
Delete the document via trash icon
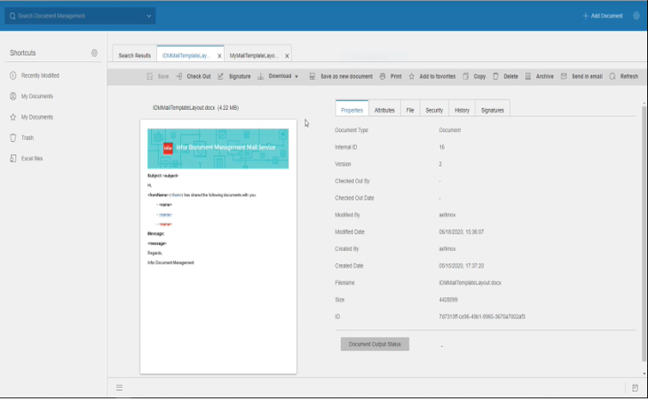pos(496,76)
